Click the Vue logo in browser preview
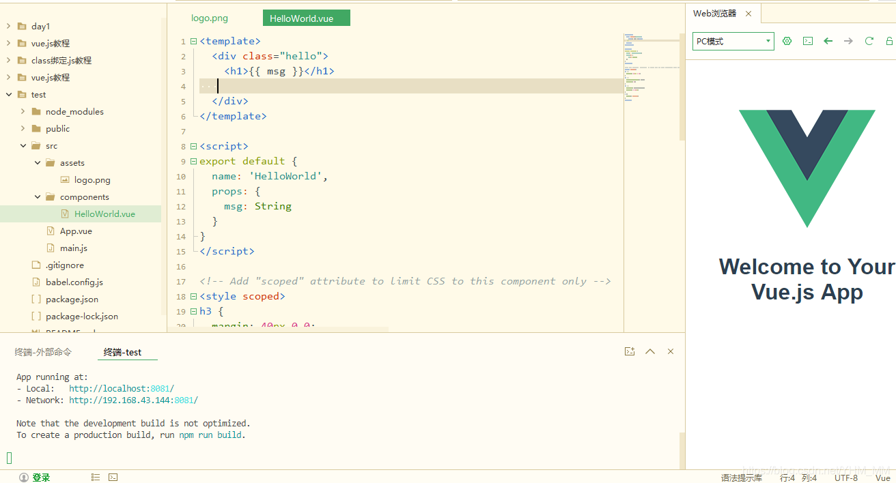 pyautogui.click(x=807, y=169)
